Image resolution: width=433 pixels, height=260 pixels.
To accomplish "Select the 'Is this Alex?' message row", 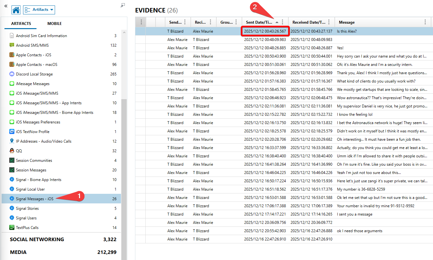I will (284, 31).
